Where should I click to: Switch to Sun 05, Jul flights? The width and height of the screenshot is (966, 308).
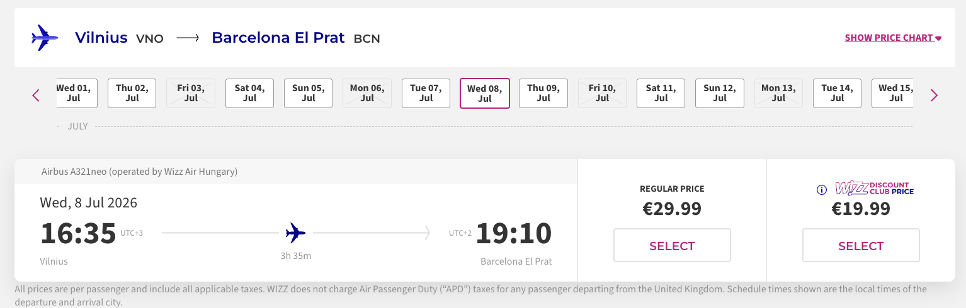pos(308,93)
